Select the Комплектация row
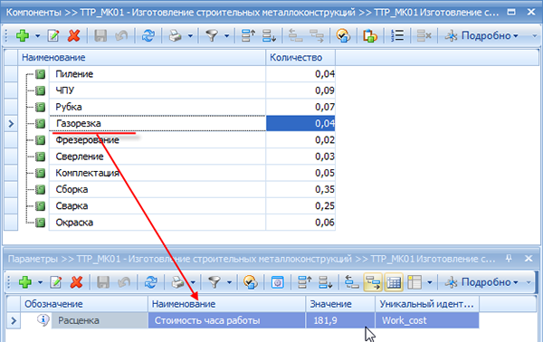Viewport: 543px width, 342px height. [157, 173]
